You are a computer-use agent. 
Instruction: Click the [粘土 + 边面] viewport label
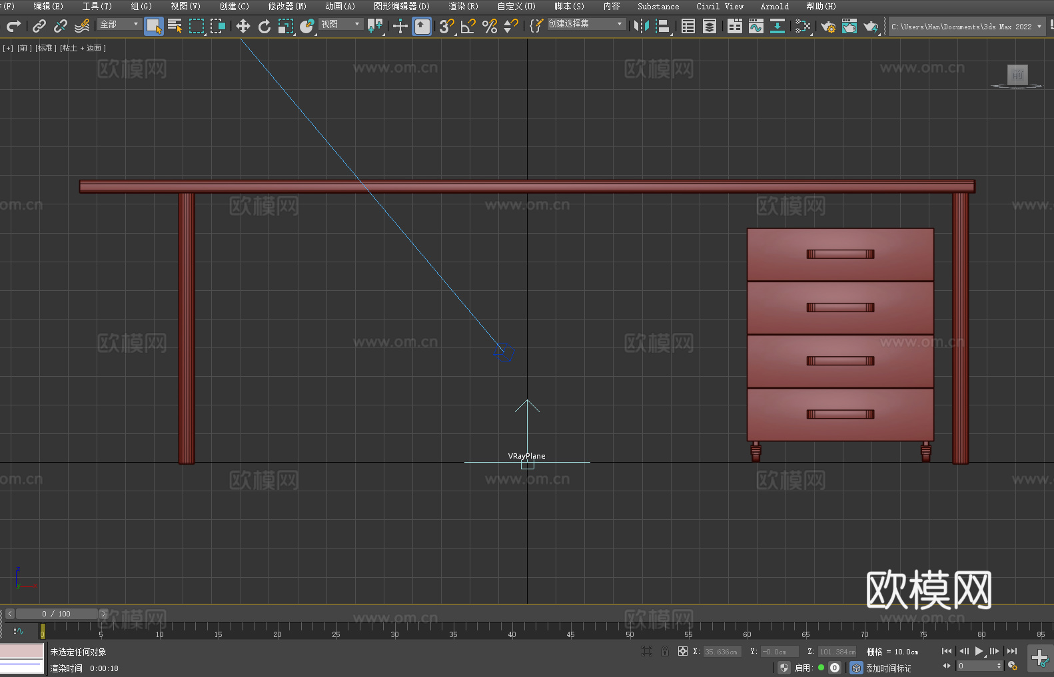click(x=83, y=48)
